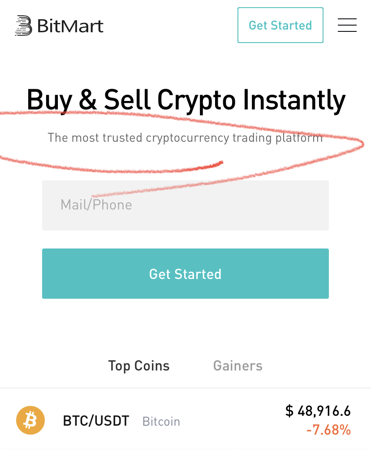Click the orange Bitcoin coin icon

click(x=30, y=421)
